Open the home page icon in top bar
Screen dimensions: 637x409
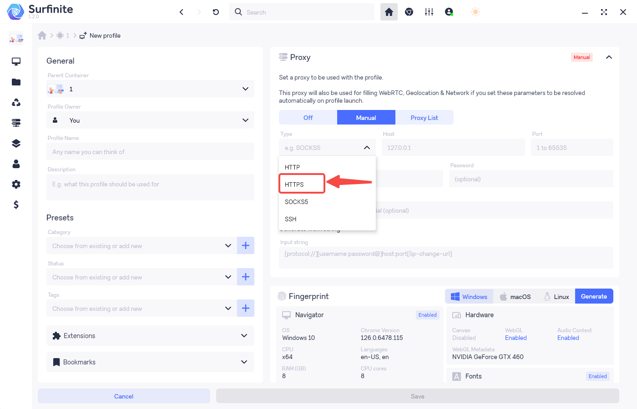pos(389,12)
